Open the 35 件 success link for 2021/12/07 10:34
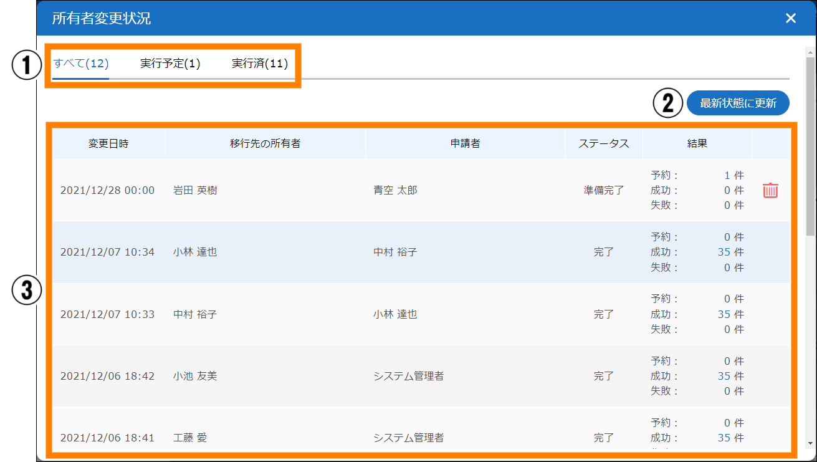The height and width of the screenshot is (462, 817). (724, 253)
